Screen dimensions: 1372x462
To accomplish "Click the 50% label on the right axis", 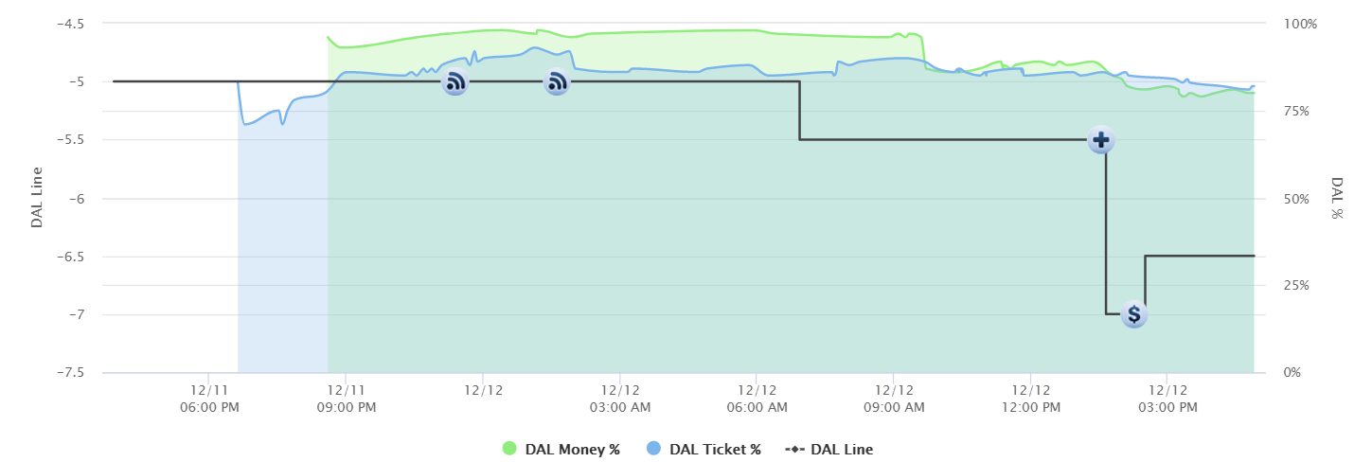I will point(1295,199).
